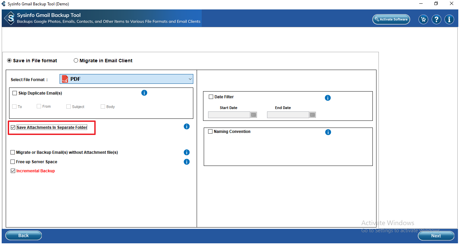Click info icon beside Skip Duplicate Email(s)
The height and width of the screenshot is (245, 460).
coord(144,93)
